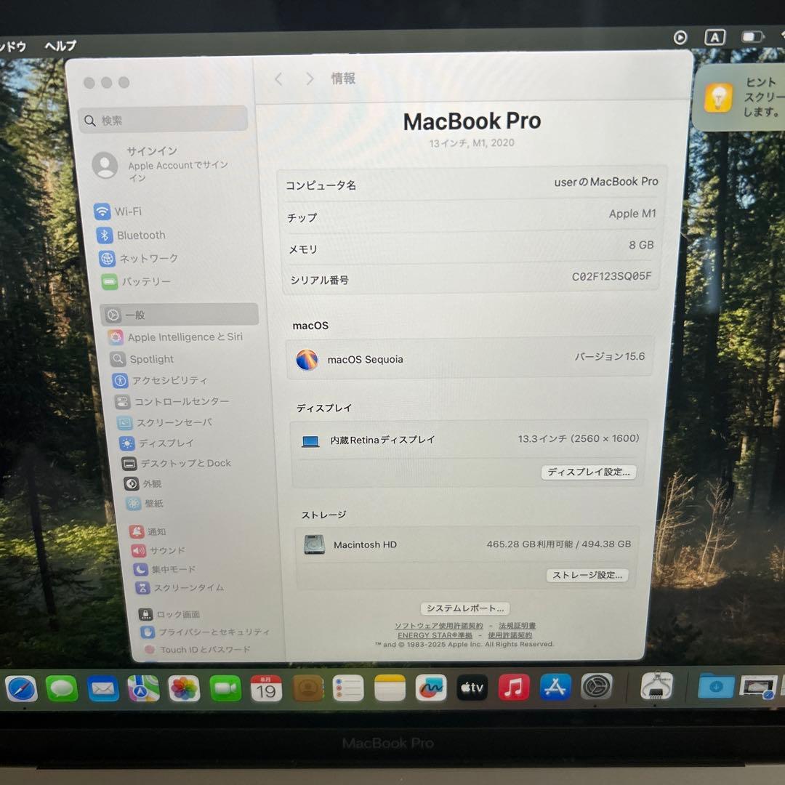Open 集中モード settings
This screenshot has height=785, width=785.
[x=164, y=569]
